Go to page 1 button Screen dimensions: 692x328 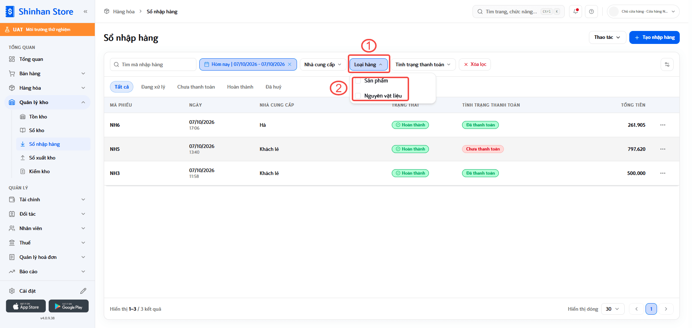click(651, 309)
